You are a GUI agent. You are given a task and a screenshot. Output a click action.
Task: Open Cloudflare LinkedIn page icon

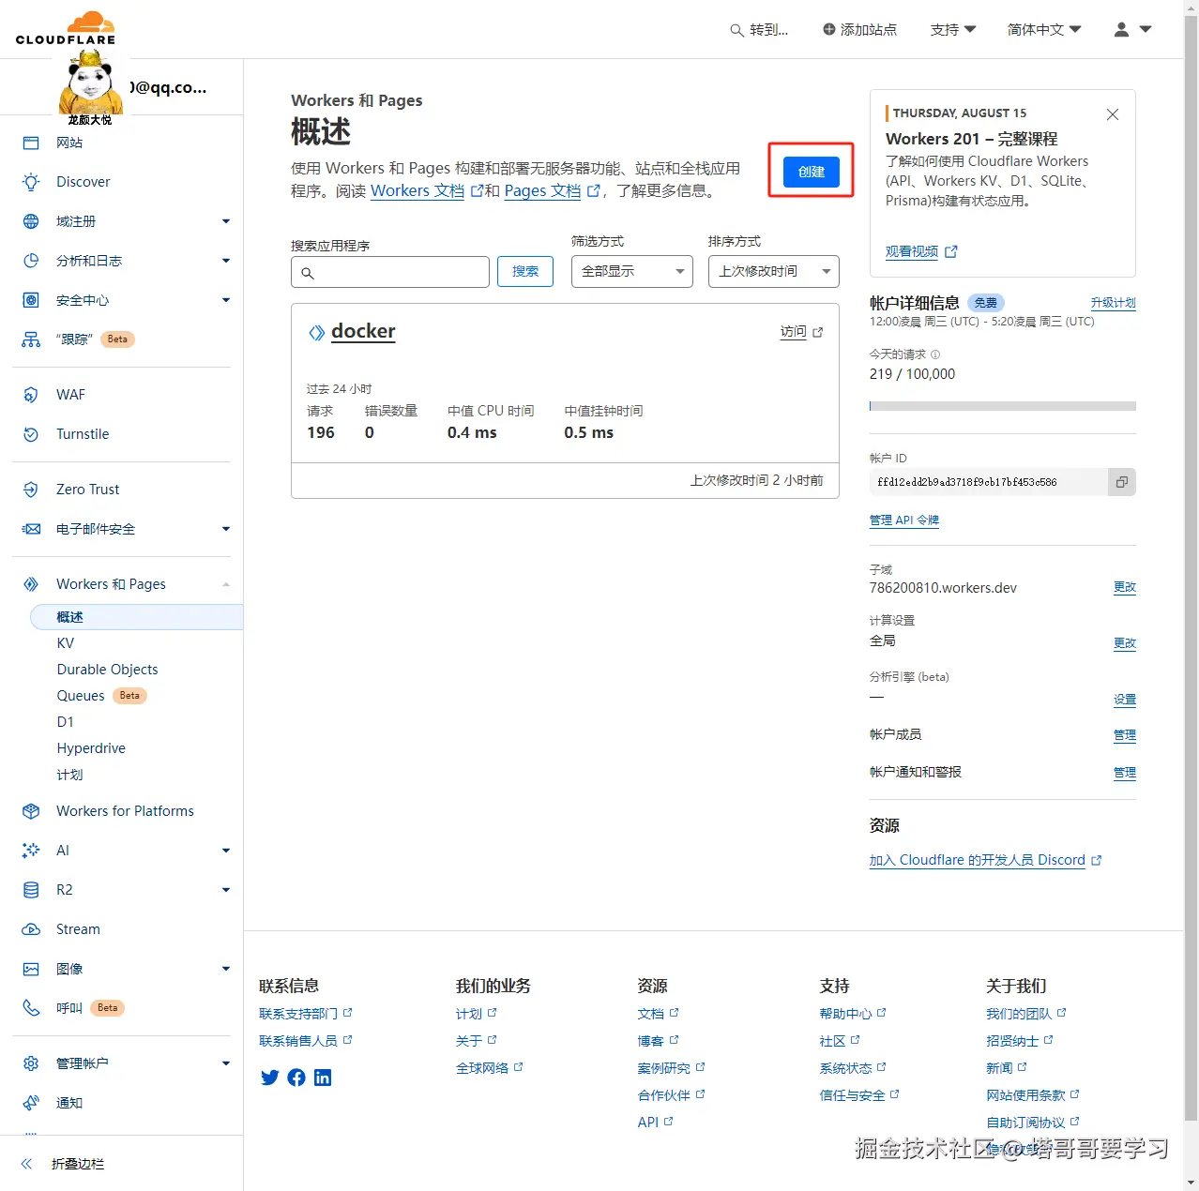(x=323, y=1078)
